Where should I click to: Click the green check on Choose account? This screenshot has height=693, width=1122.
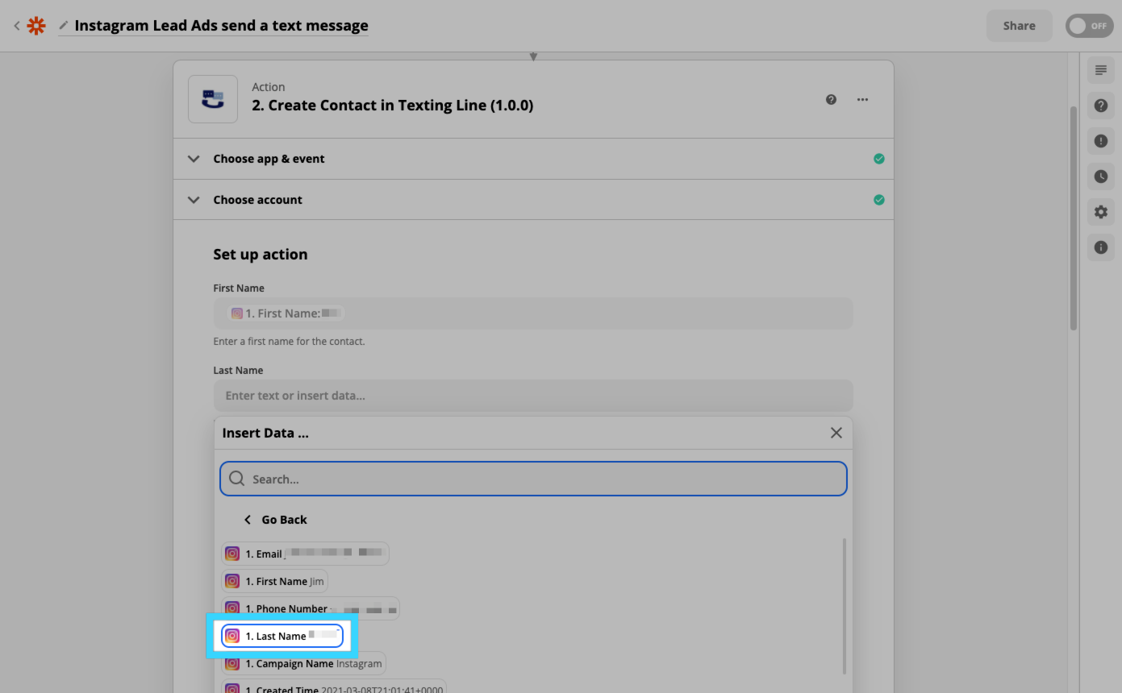coord(879,199)
